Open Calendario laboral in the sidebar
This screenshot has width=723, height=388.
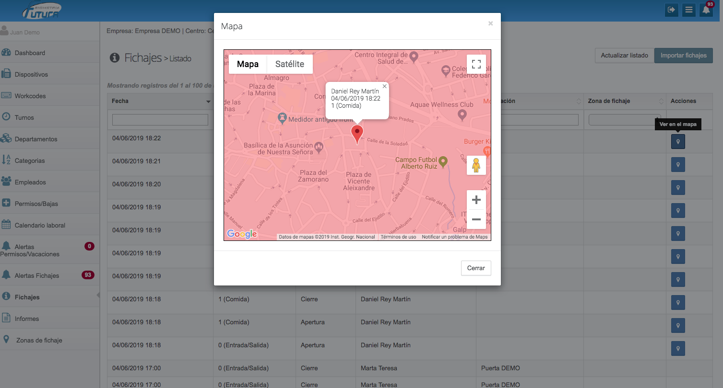(50, 225)
